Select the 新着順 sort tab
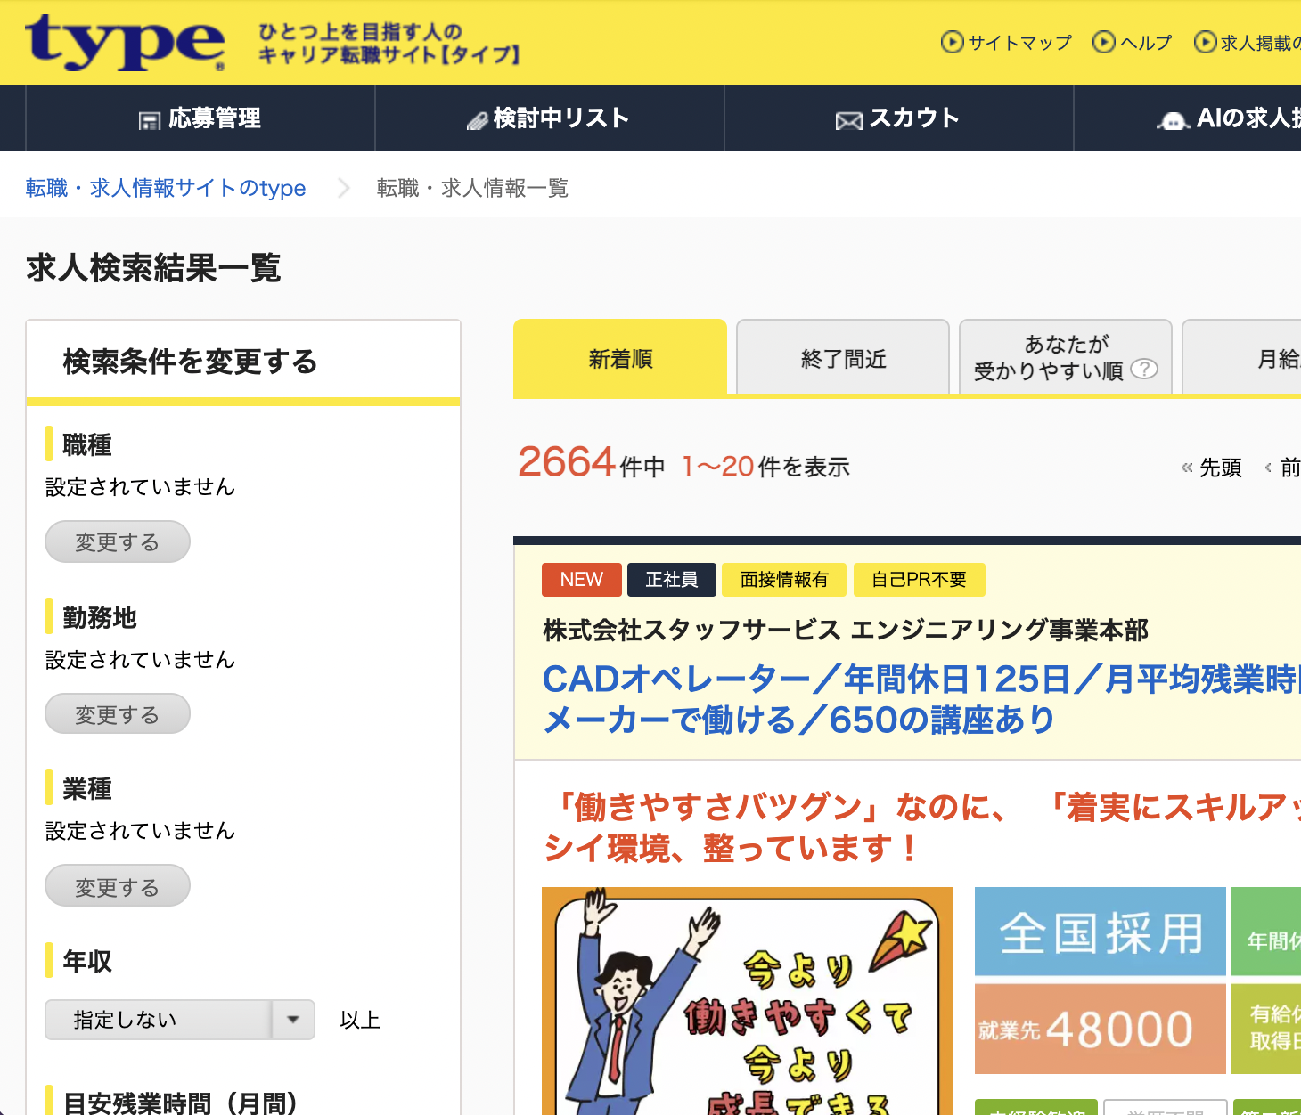The width and height of the screenshot is (1301, 1115). pyautogui.click(x=620, y=358)
